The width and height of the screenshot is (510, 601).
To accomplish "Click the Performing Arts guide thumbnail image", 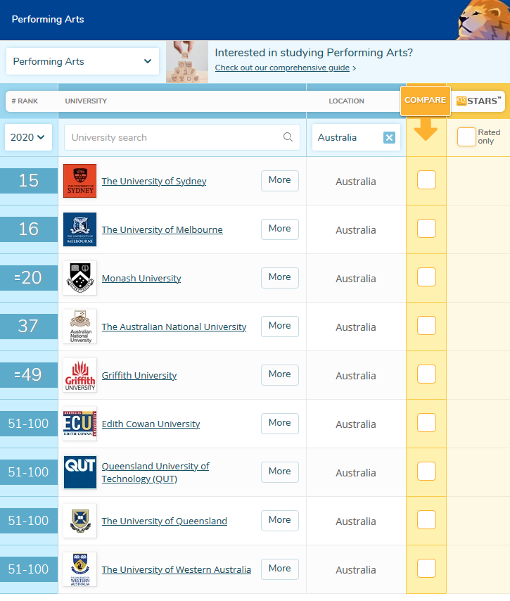I will [187, 62].
